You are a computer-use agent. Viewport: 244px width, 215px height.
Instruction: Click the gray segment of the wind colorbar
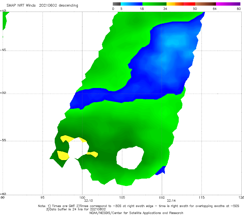(116, 4)
